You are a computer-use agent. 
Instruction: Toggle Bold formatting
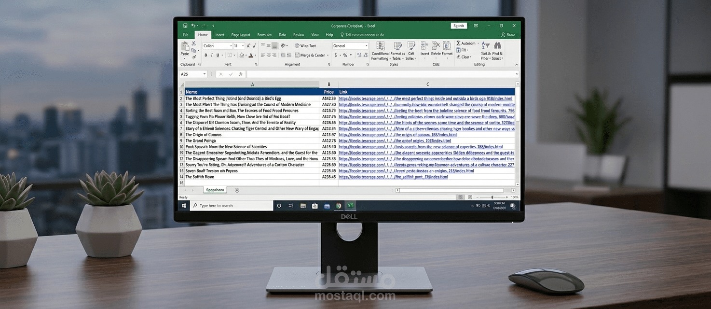pos(205,55)
